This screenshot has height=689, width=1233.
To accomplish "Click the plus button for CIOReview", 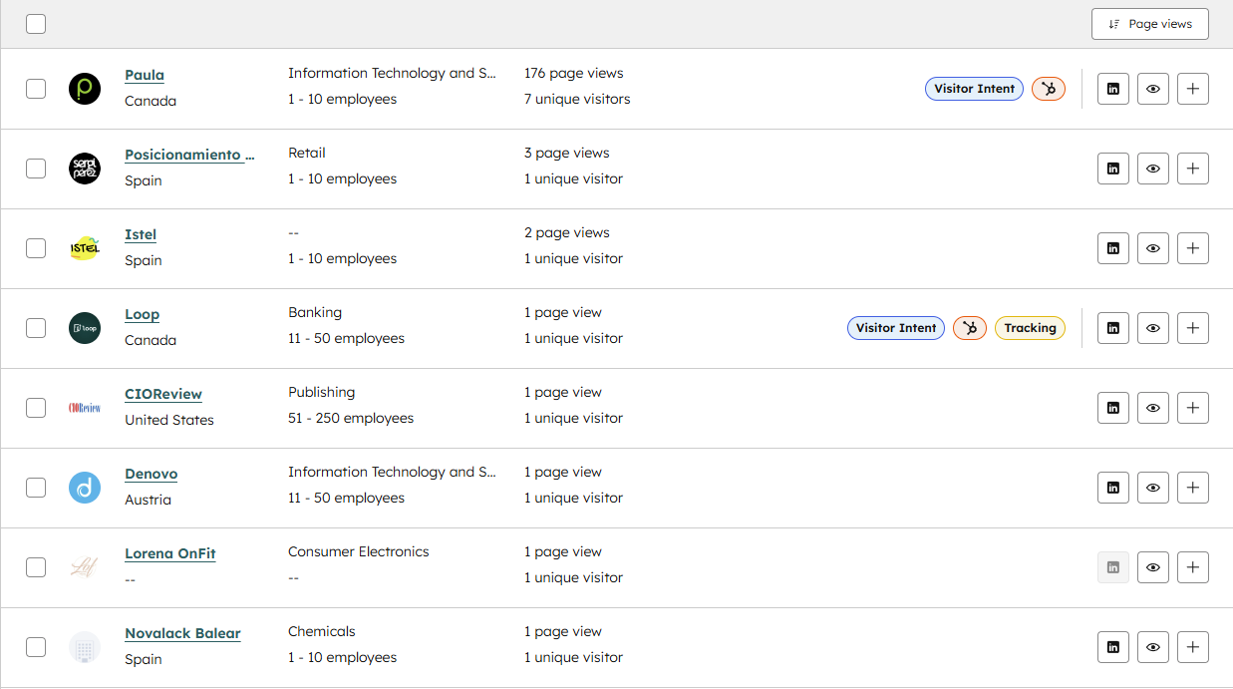I will coord(1193,408).
